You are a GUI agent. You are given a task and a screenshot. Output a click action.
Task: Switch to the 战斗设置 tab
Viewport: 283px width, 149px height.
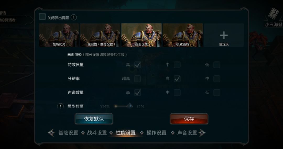(x=97, y=133)
